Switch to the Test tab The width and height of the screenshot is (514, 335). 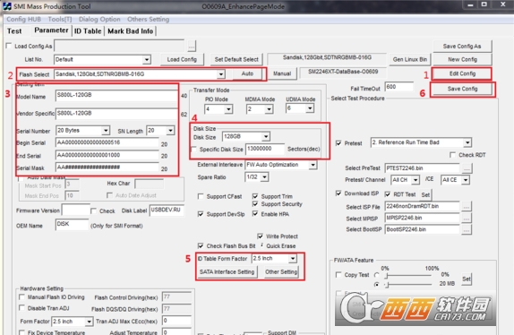click(14, 31)
